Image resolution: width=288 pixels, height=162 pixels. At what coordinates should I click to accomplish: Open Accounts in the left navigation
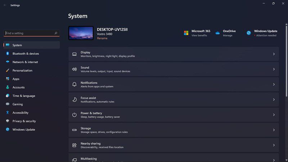[x=32, y=87]
